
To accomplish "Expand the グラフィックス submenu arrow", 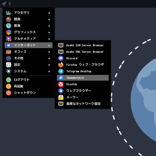I will tap(49, 32).
